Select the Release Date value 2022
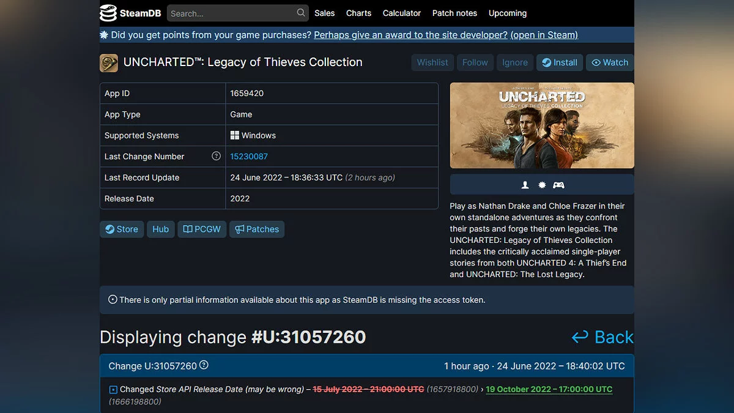 pos(240,198)
